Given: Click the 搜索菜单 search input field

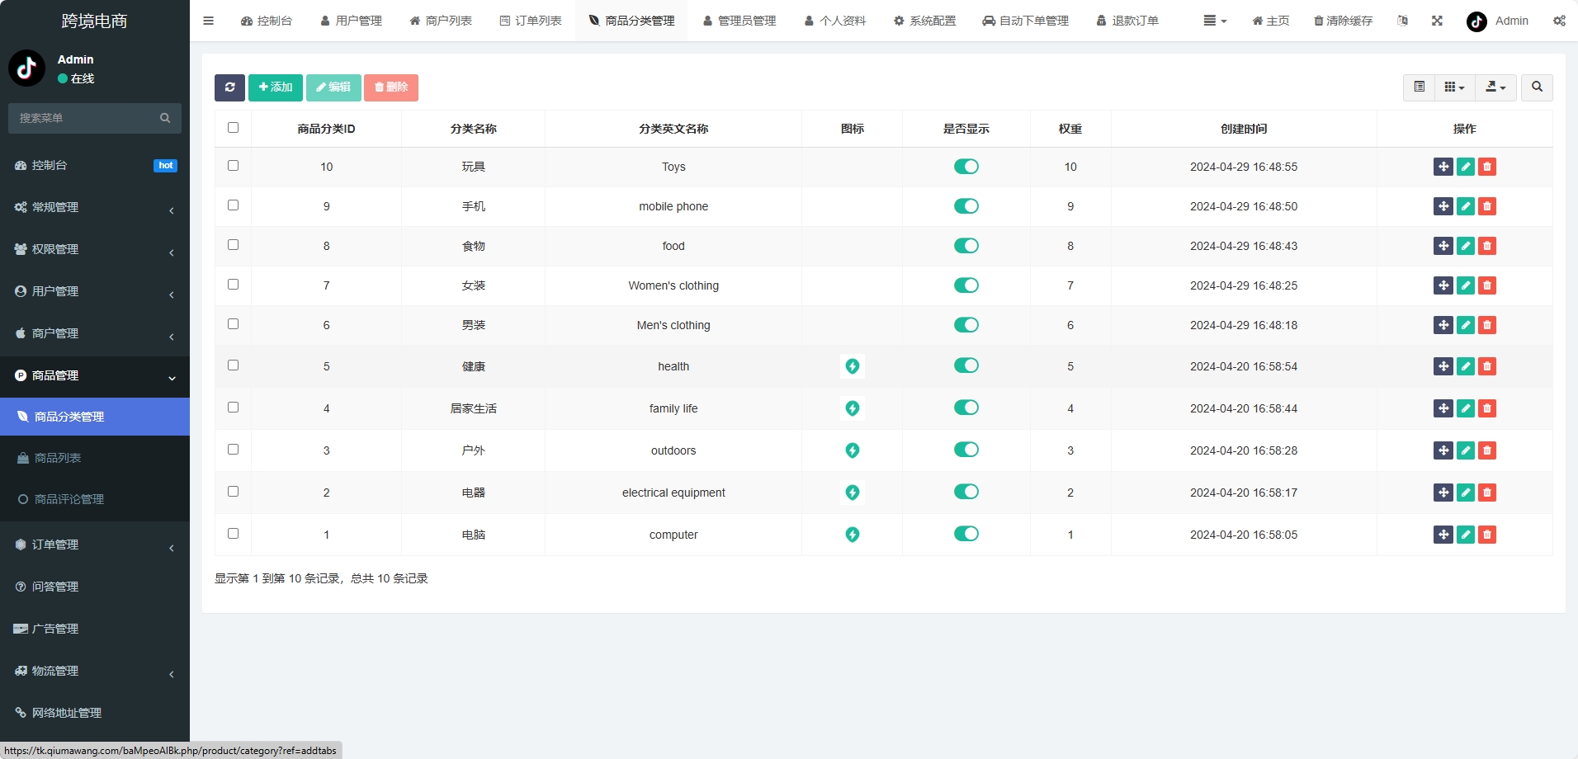Looking at the screenshot, I should click(x=87, y=118).
